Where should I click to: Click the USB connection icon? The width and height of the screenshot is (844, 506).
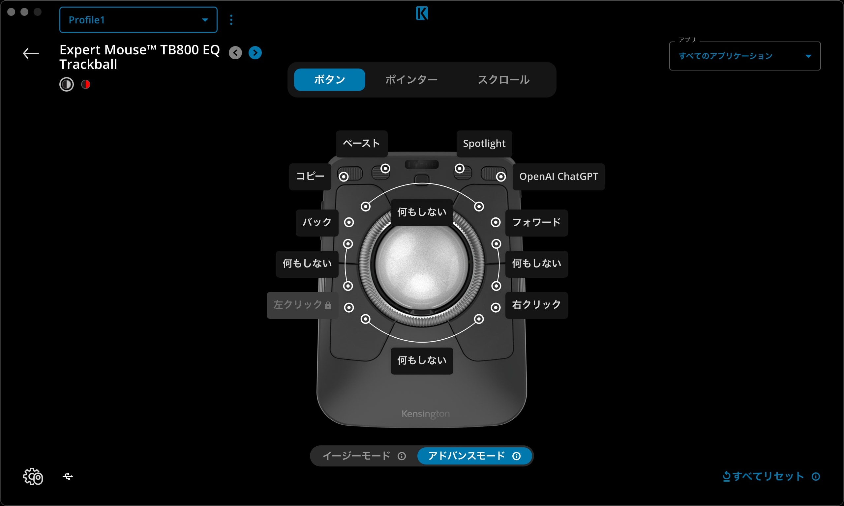(x=67, y=477)
